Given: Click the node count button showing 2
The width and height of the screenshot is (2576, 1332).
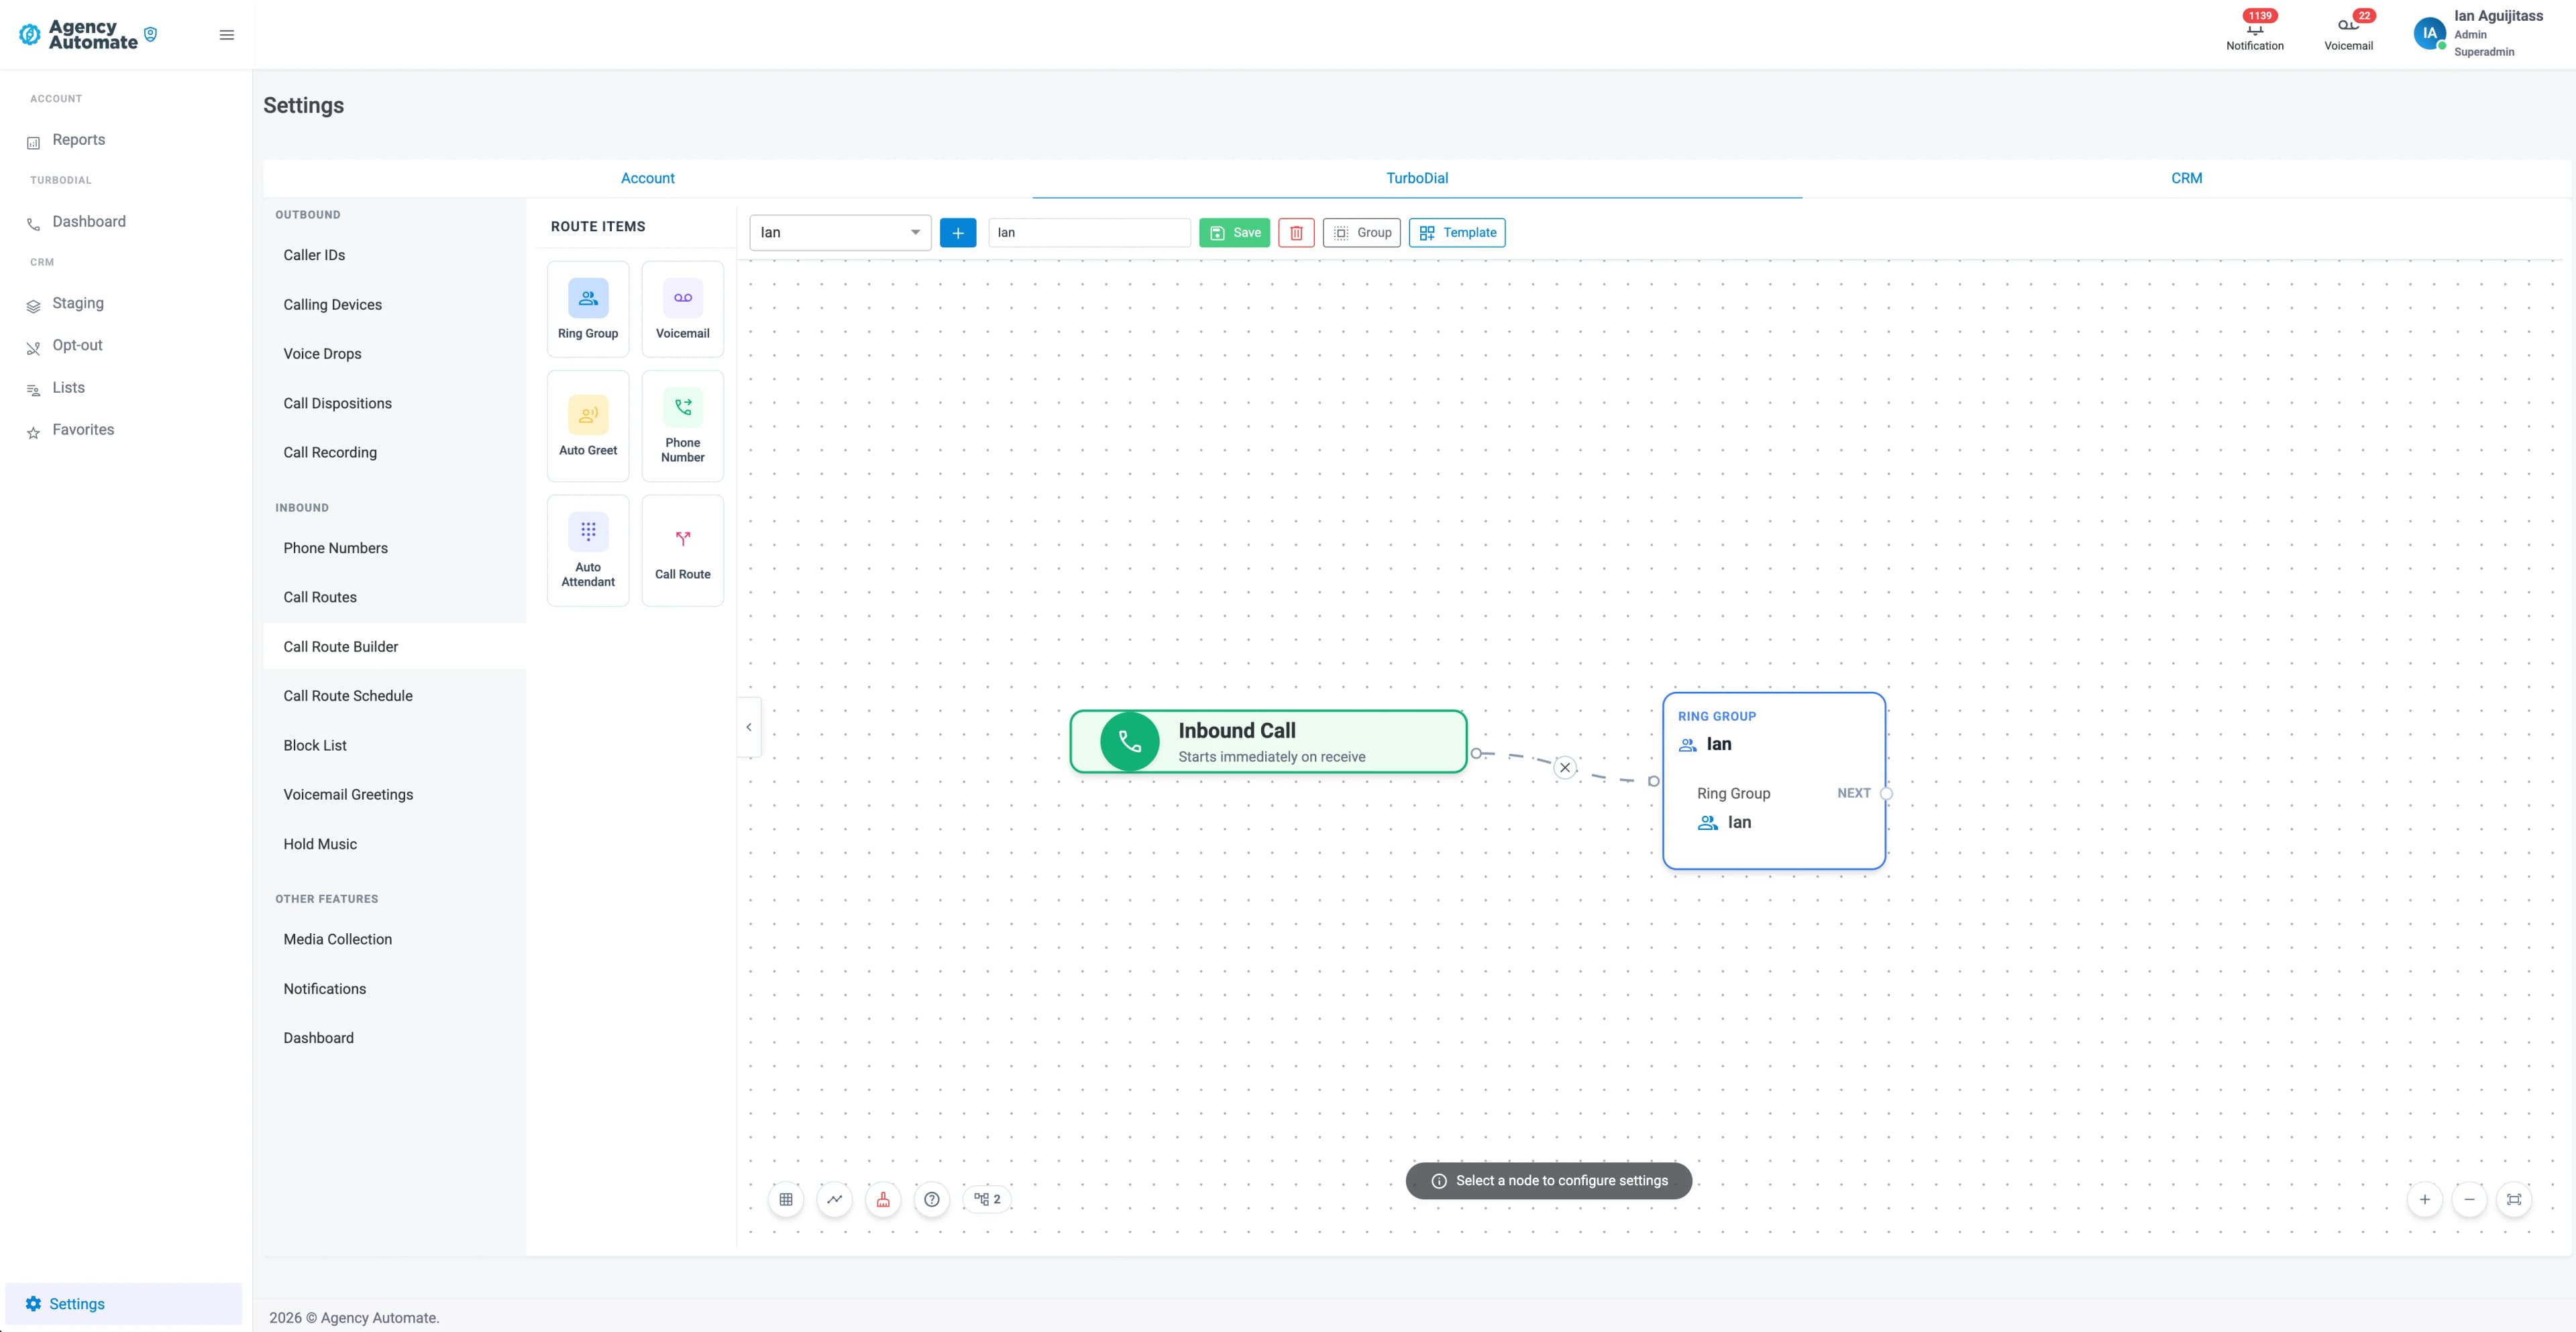Looking at the screenshot, I should [x=987, y=1199].
